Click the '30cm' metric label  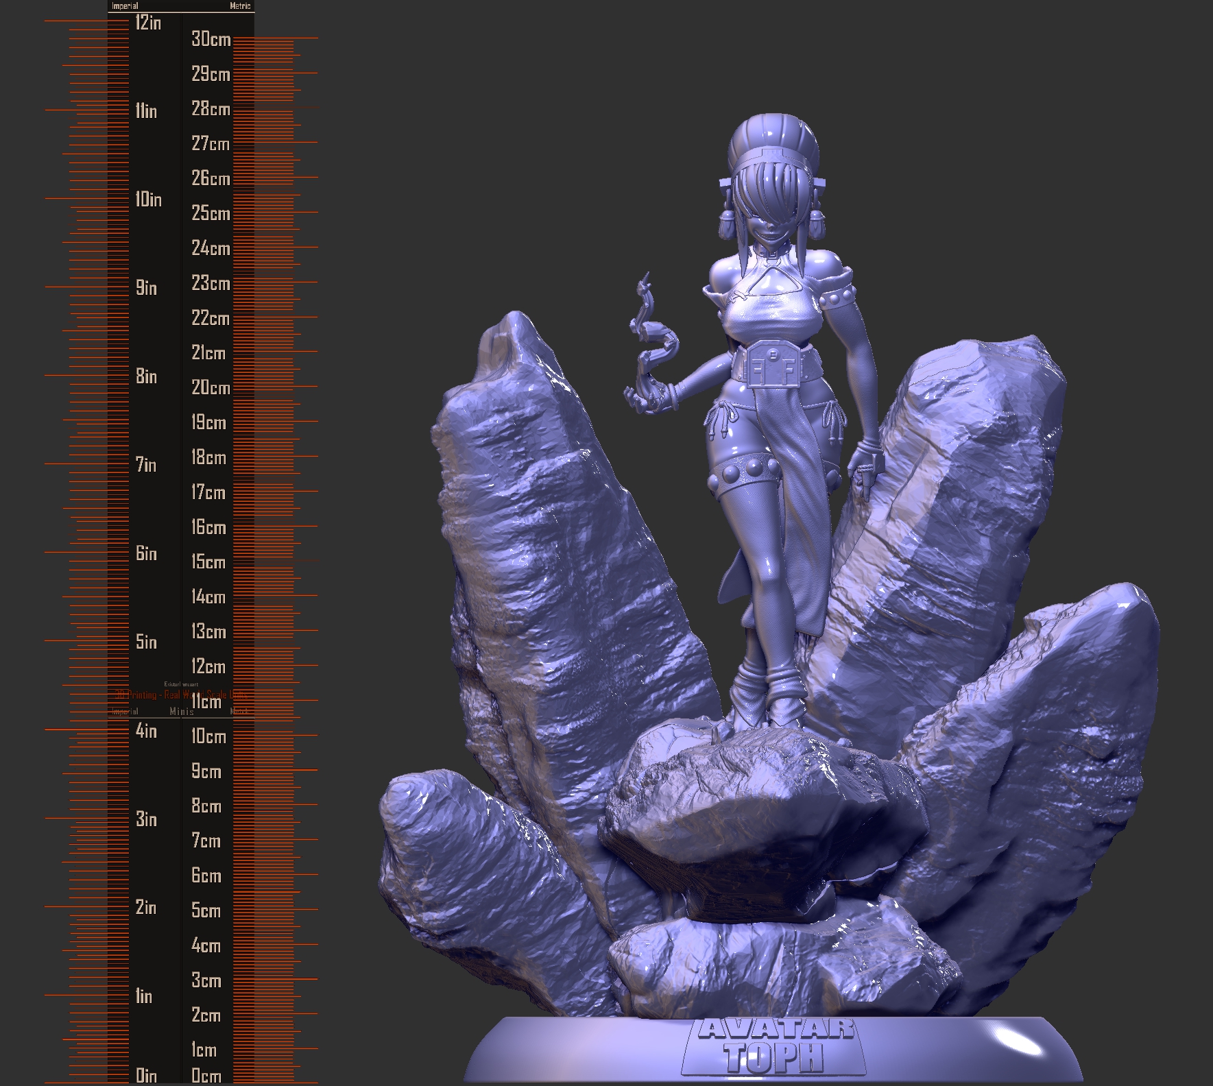[211, 39]
